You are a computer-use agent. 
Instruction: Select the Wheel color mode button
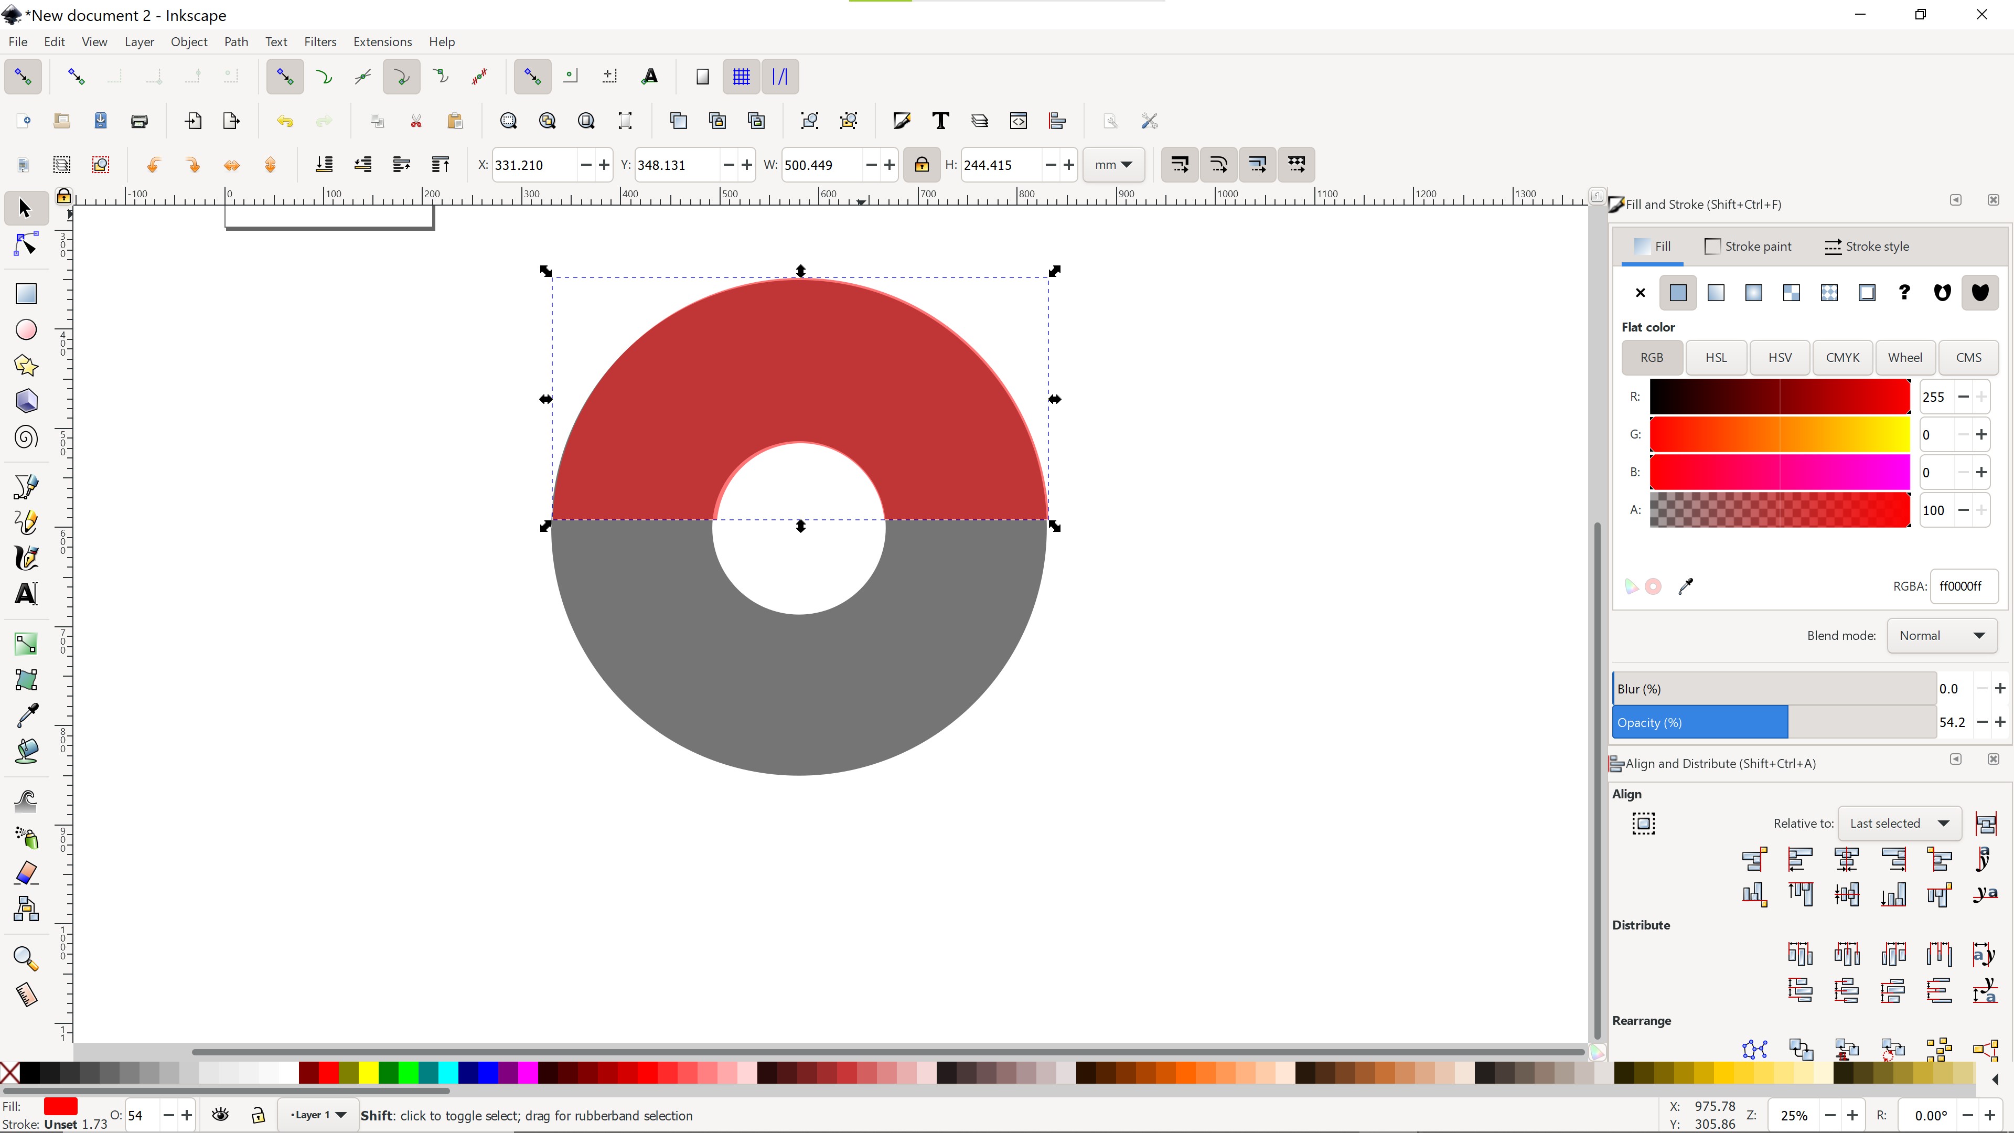point(1905,357)
